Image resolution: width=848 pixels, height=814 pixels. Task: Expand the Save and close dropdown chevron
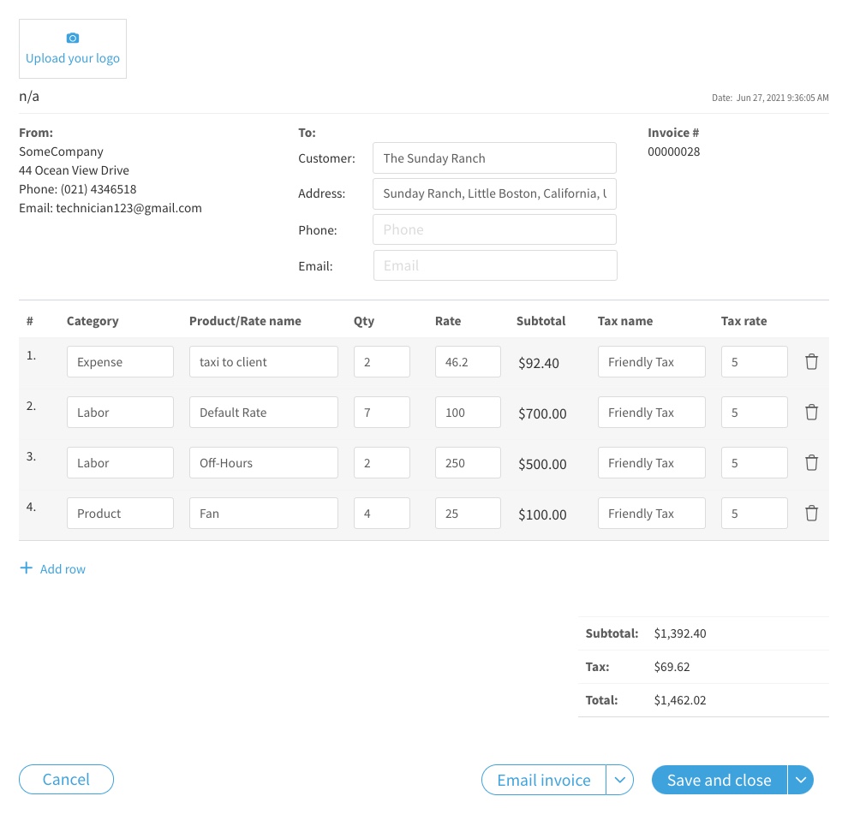point(800,780)
